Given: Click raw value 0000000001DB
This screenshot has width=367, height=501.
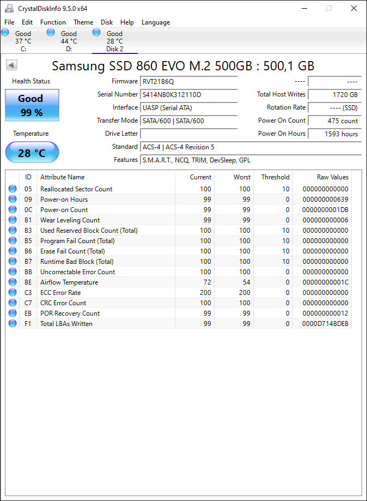Looking at the screenshot, I should pos(325,210).
